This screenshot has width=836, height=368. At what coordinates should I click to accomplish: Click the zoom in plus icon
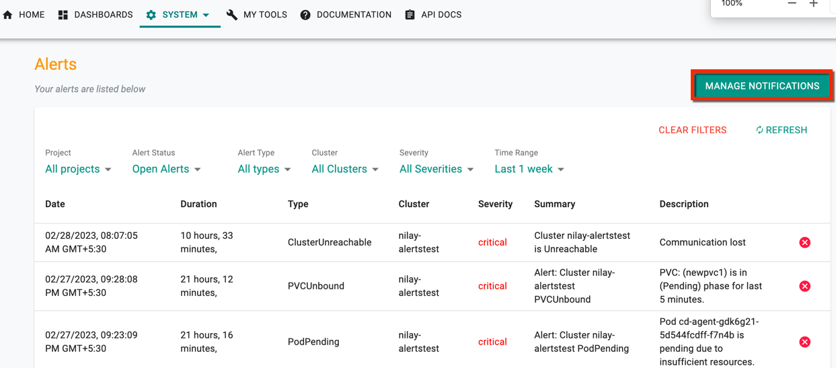pyautogui.click(x=814, y=4)
